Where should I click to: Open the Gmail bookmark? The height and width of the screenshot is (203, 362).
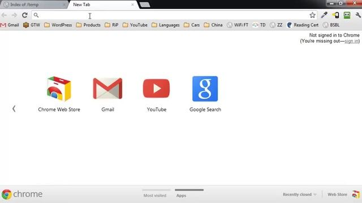coord(10,25)
